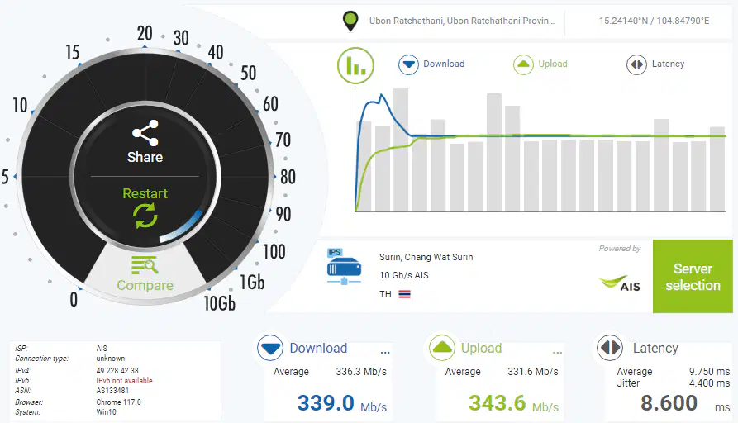Click the green bar chart icon
The width and height of the screenshot is (738, 423).
[x=356, y=66]
